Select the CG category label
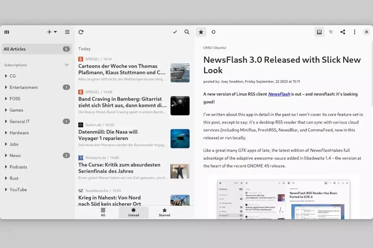This screenshot has width=373, height=248. coord(13,76)
